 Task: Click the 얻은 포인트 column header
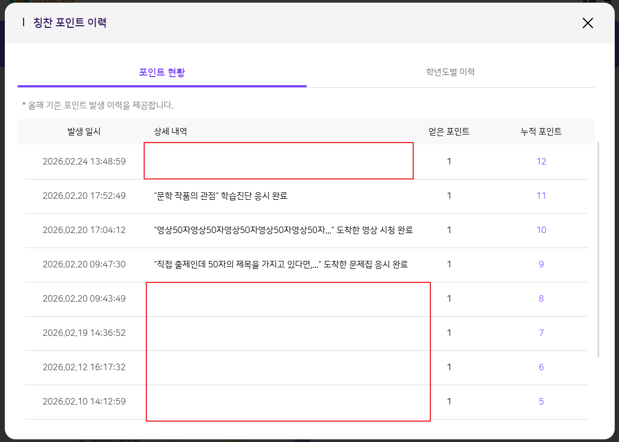449,132
